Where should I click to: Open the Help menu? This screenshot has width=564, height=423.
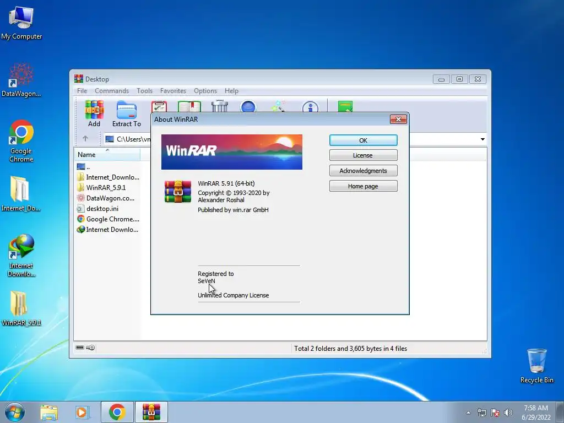tap(231, 91)
